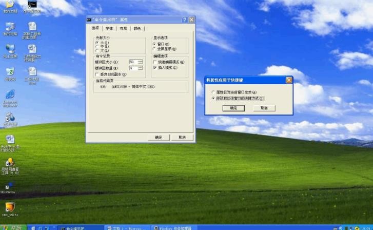Screen dimensions: 373x230
Task: Select small (小) cursor size
Action: tap(102, 43)
